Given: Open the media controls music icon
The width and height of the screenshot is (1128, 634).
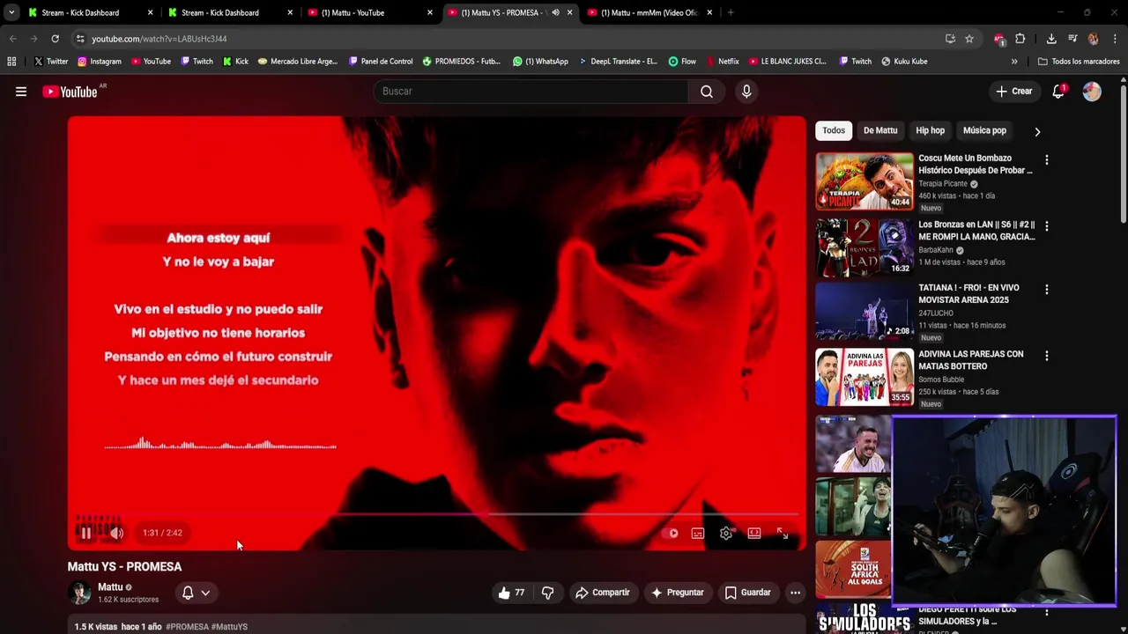Looking at the screenshot, I should coord(1072,39).
